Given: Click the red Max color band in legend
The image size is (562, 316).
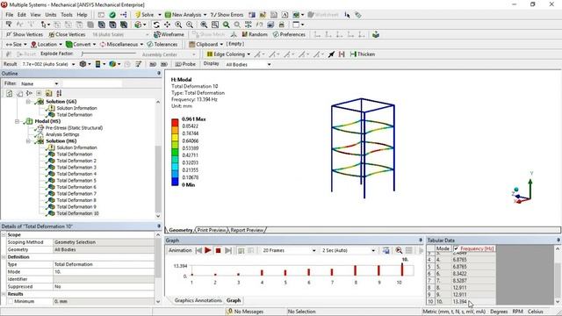Looking at the screenshot, I should tap(175, 123).
